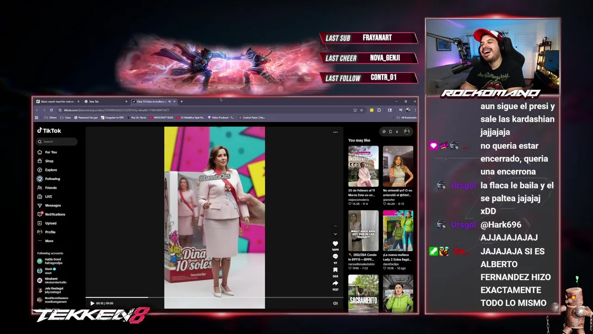Viewport: 593px width, 334px height.
Task: Open Slash following account
Action: (x=46, y=271)
